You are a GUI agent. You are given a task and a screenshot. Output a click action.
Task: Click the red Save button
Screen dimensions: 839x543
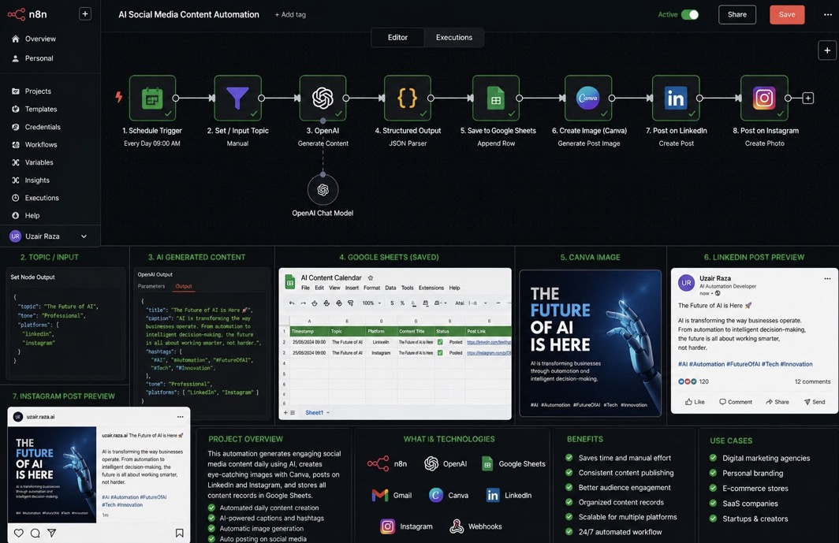[x=787, y=14]
